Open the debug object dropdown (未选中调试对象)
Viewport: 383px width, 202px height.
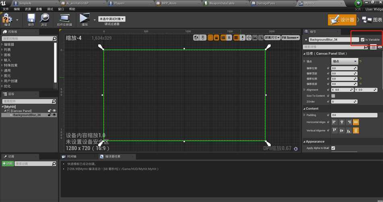point(112,19)
